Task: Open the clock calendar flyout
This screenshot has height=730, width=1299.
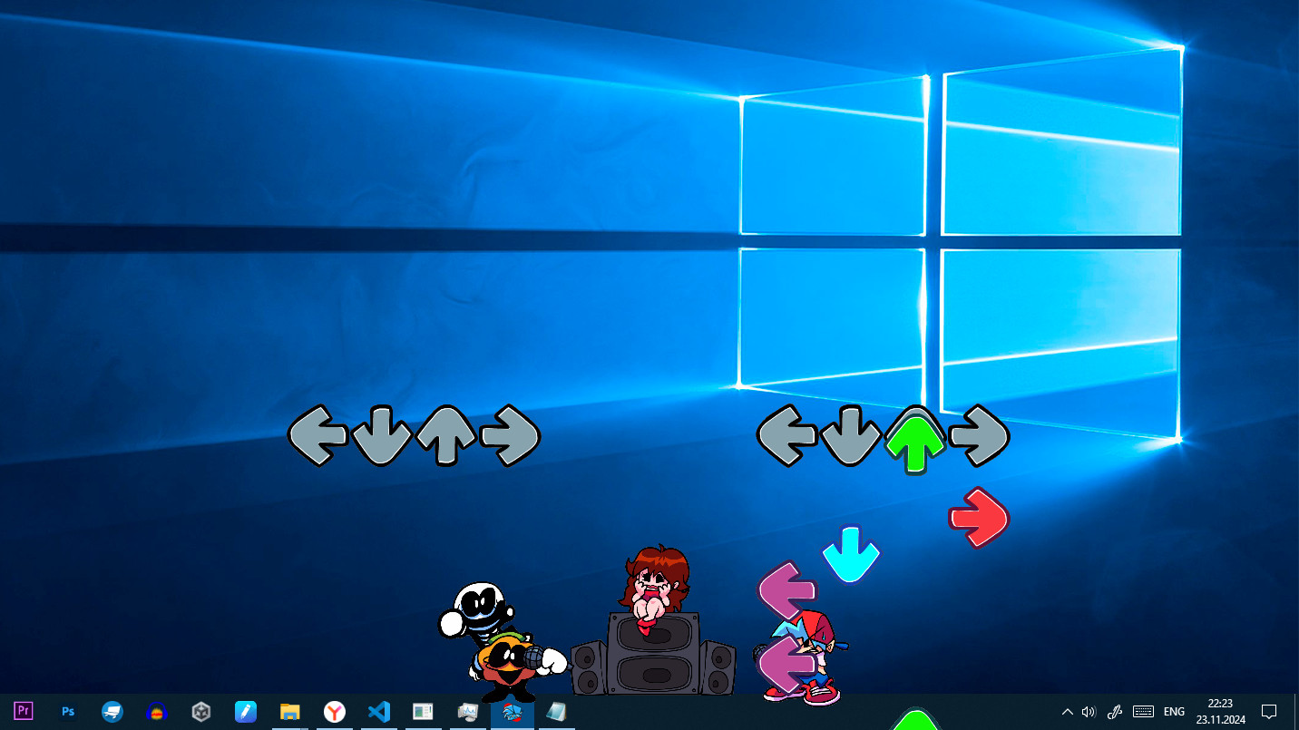Action: click(1220, 711)
